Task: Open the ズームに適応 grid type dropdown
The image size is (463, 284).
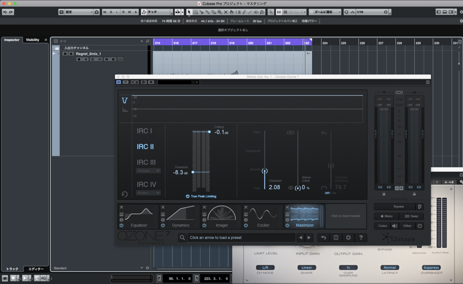Action: (x=325, y=12)
